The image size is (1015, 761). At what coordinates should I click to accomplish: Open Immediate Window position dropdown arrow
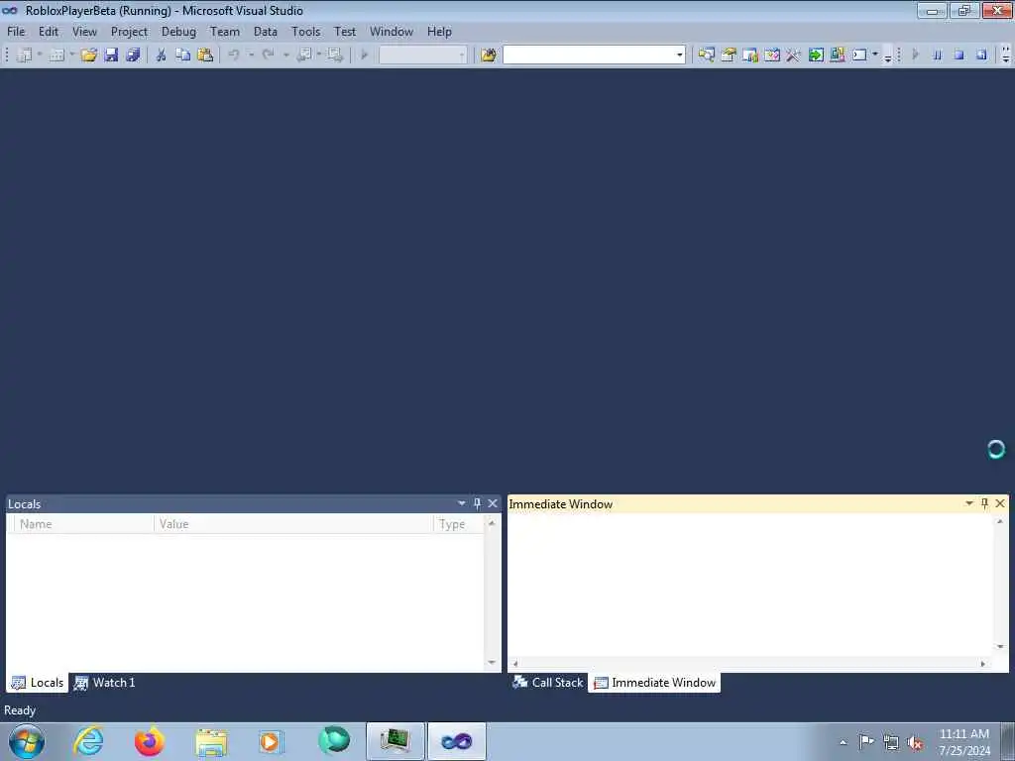click(x=969, y=503)
